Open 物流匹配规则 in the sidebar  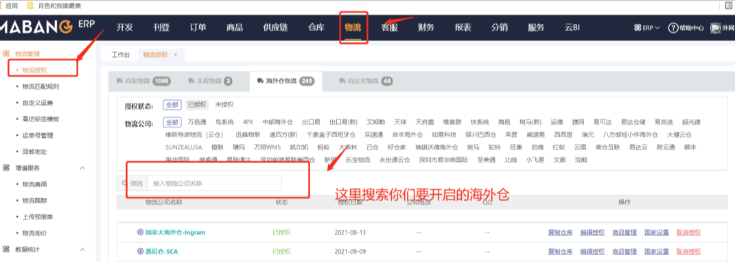tap(40, 86)
